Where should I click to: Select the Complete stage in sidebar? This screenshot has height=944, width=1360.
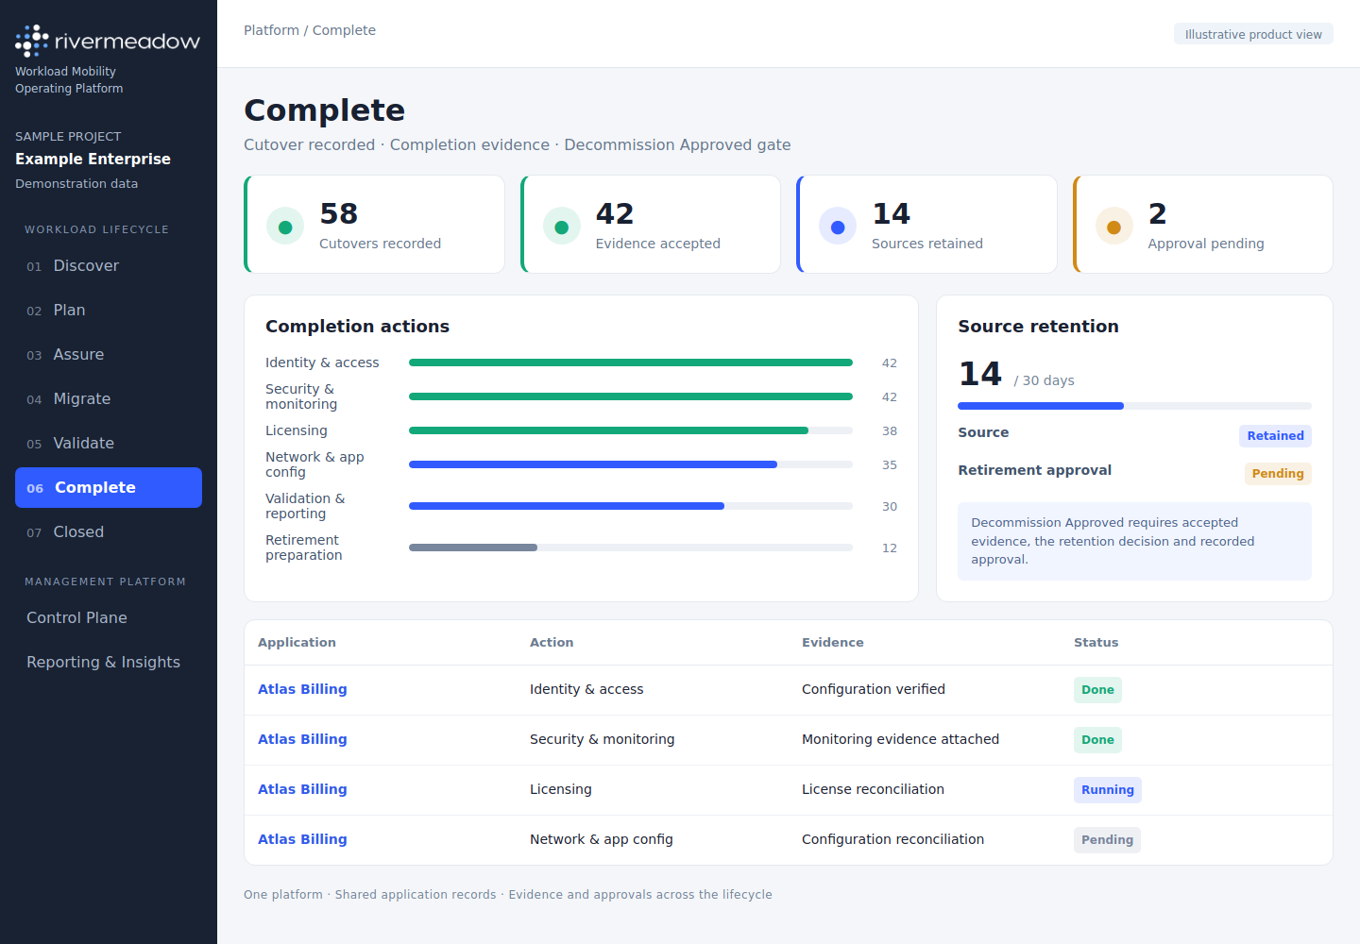(109, 488)
